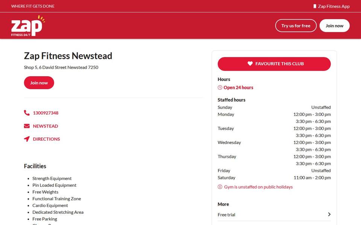The width and height of the screenshot is (361, 225).
Task: Click the Friday row label
Action: [224, 171]
